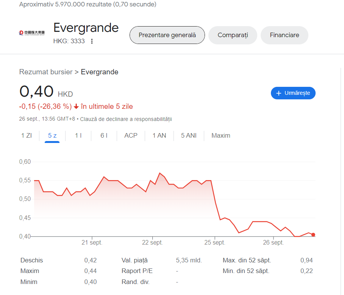Select the Prezentare generală tab
Screen dimensions: 344x295
167,35
